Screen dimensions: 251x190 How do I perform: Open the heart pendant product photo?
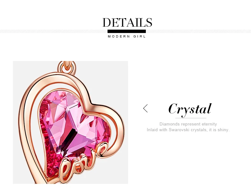[x=71, y=122]
